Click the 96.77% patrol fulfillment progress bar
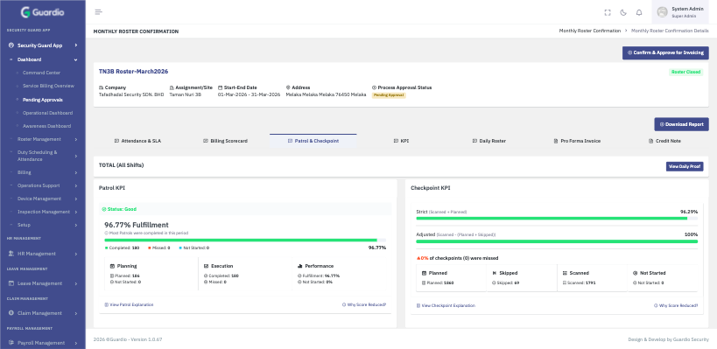 pyautogui.click(x=245, y=240)
